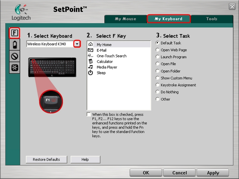Select One-Touch Search entry
Screen dimensions: 239x179
coord(119,56)
